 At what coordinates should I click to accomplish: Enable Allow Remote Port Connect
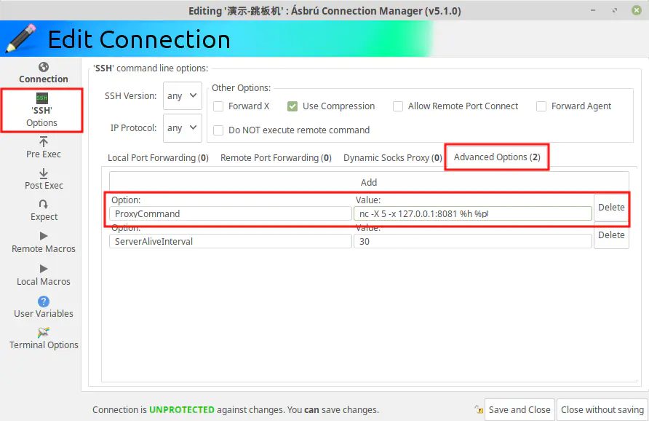398,106
